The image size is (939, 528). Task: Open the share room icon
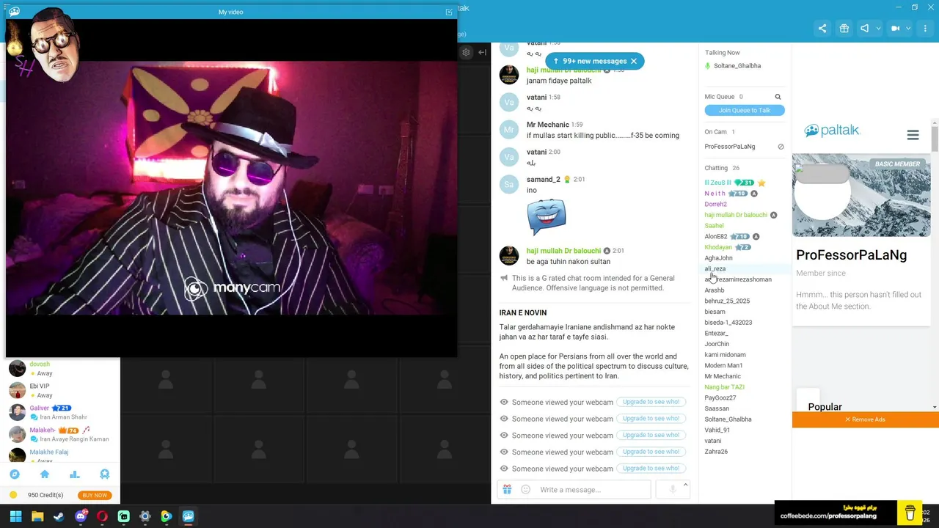(x=822, y=29)
